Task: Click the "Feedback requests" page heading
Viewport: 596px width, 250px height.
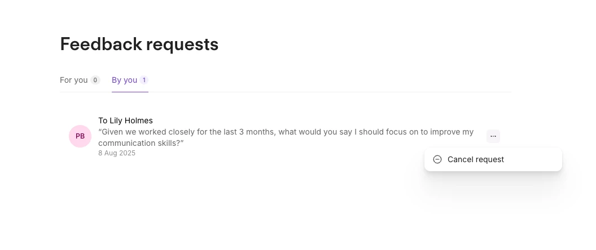Action: click(139, 44)
